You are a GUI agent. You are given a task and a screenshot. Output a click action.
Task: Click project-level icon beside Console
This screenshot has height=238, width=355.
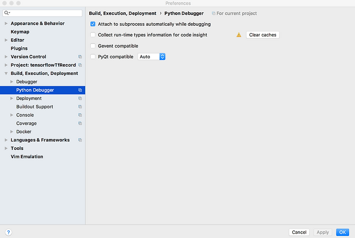[80, 115]
